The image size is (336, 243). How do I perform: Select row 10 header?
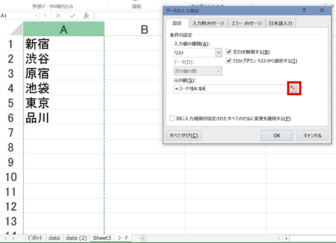coord(11,176)
